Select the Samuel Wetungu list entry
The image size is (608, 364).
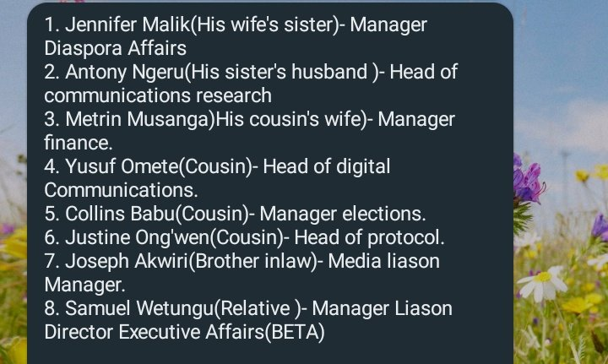pyautogui.click(x=248, y=320)
